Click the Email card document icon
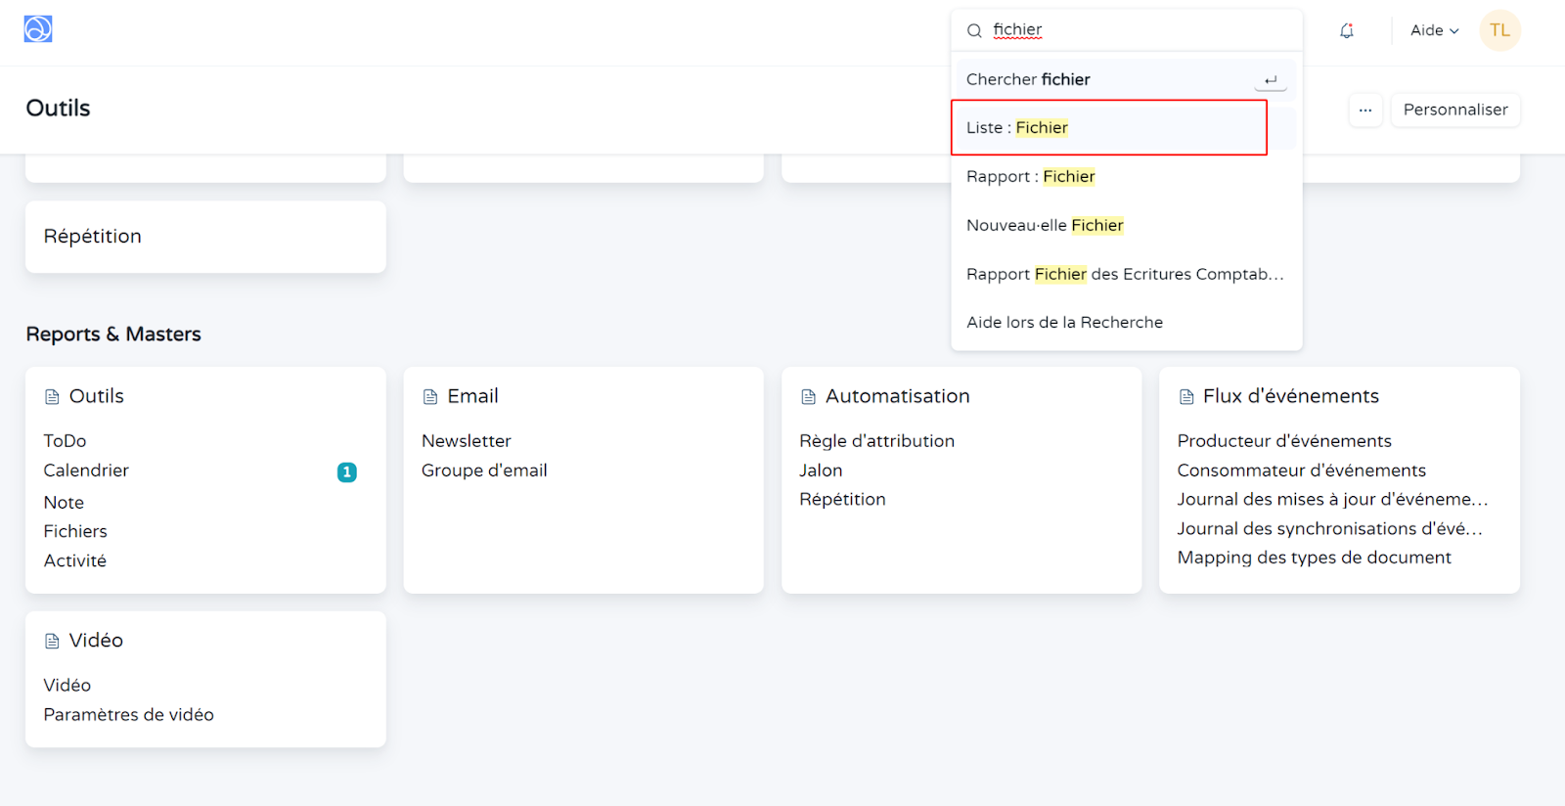 [430, 397]
